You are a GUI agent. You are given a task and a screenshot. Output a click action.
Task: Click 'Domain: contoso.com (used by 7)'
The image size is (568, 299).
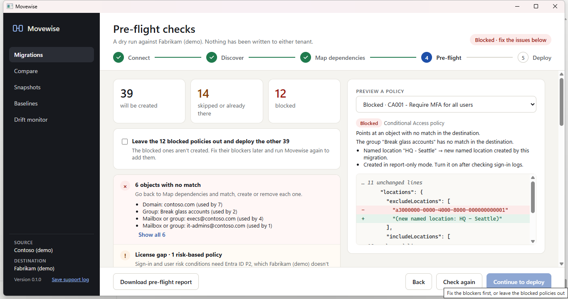coord(183,204)
